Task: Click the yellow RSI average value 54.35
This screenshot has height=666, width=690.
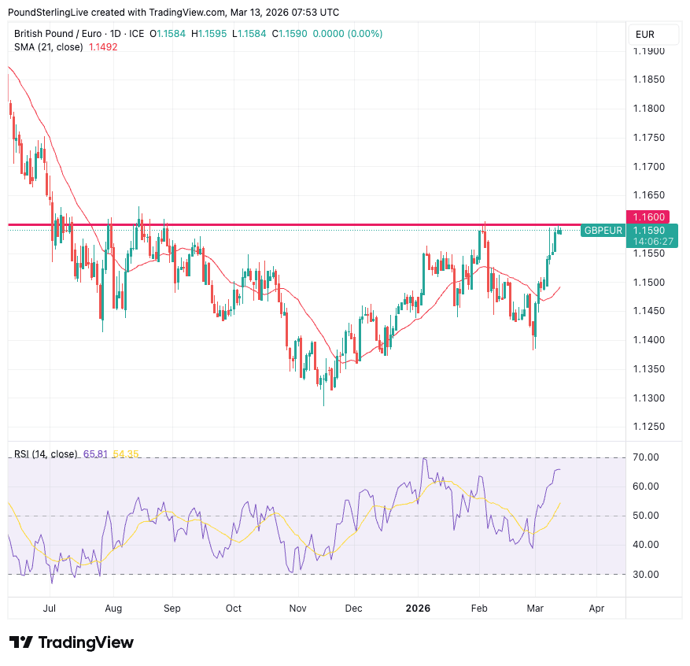Action: (x=126, y=454)
